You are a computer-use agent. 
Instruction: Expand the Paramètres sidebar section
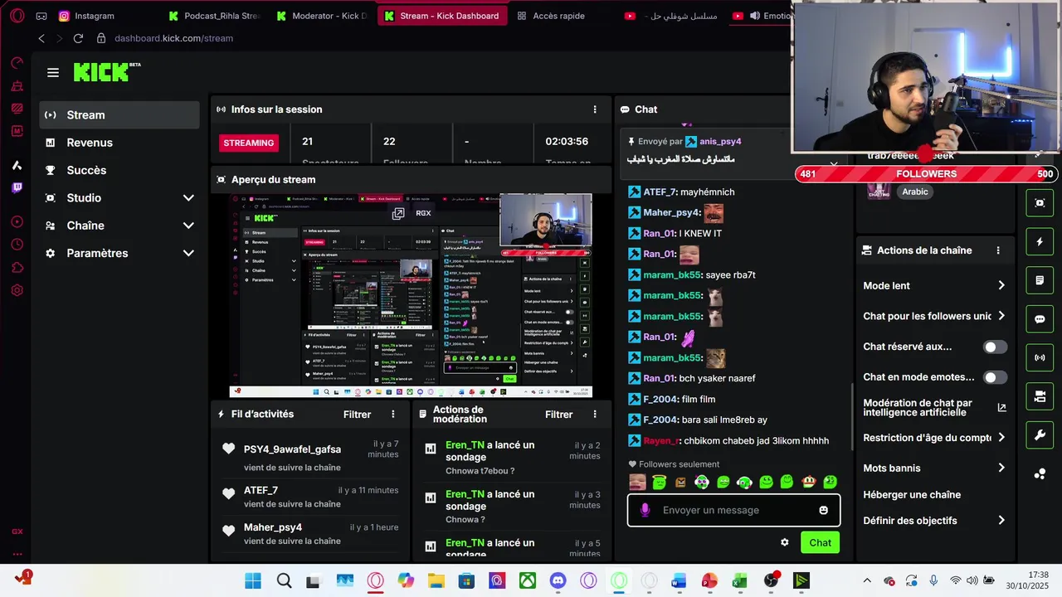click(x=119, y=253)
